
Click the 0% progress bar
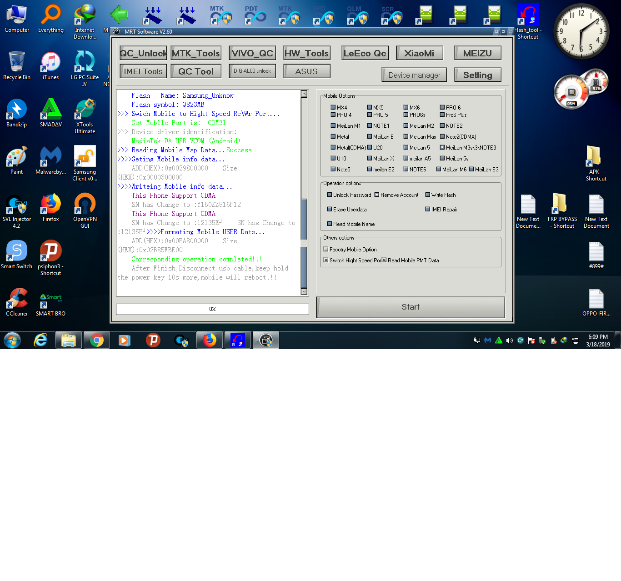pos(212,309)
